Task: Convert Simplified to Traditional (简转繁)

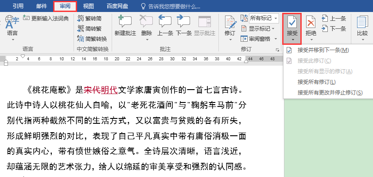Action: point(89,28)
